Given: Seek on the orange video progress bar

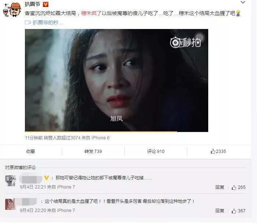Looking at the screenshot, I should [x=117, y=131].
